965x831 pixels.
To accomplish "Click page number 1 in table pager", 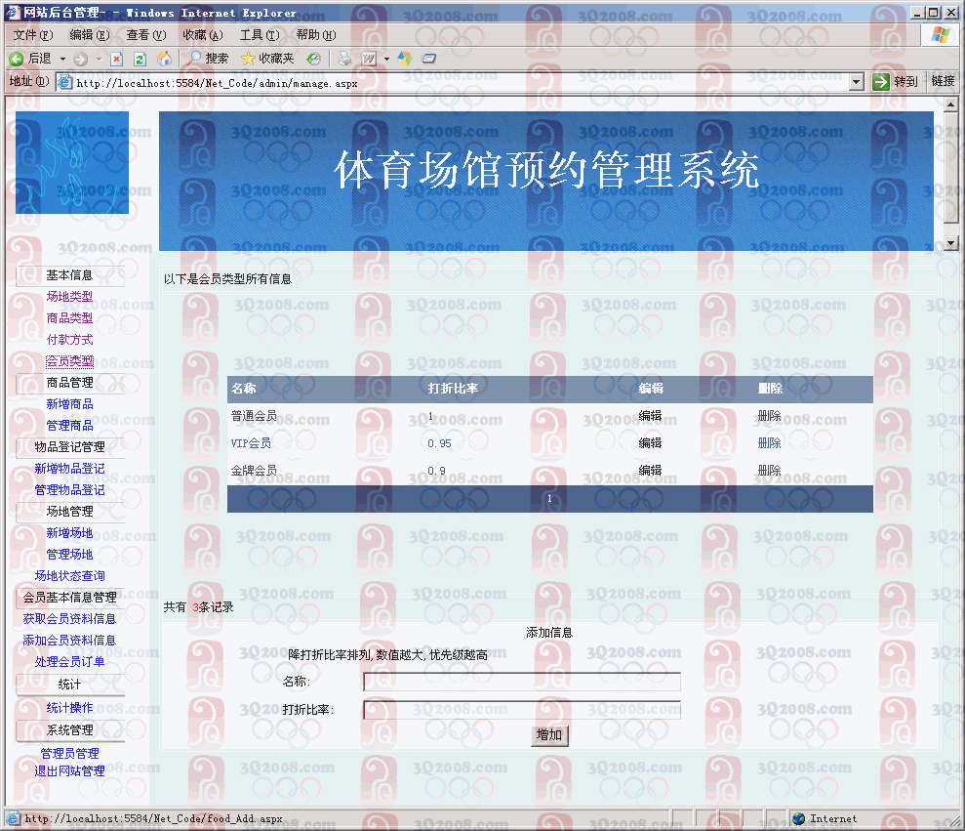I will [549, 499].
